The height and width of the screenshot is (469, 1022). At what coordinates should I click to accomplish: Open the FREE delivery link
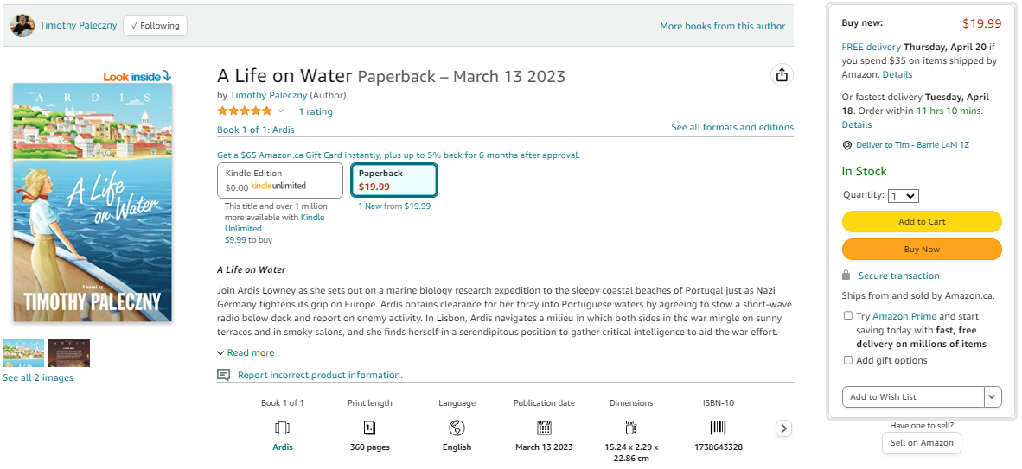(872, 47)
